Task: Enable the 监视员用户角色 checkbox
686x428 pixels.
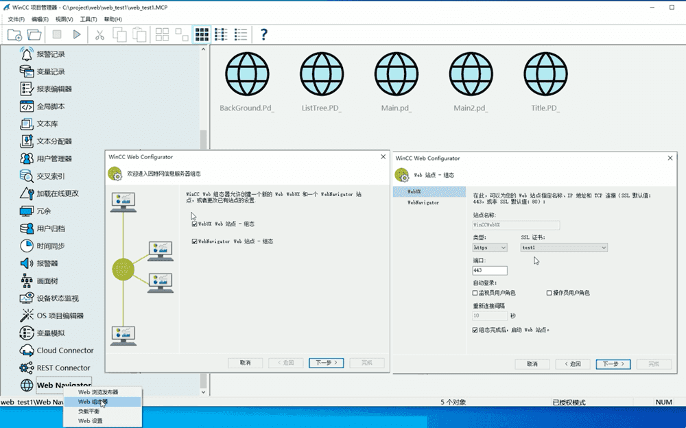Action: click(x=475, y=293)
